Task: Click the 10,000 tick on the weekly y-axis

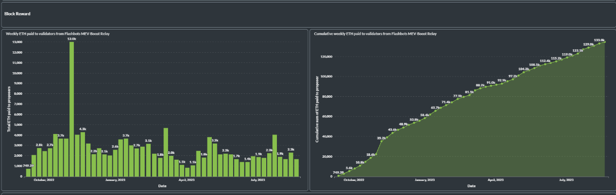Action: point(17,73)
